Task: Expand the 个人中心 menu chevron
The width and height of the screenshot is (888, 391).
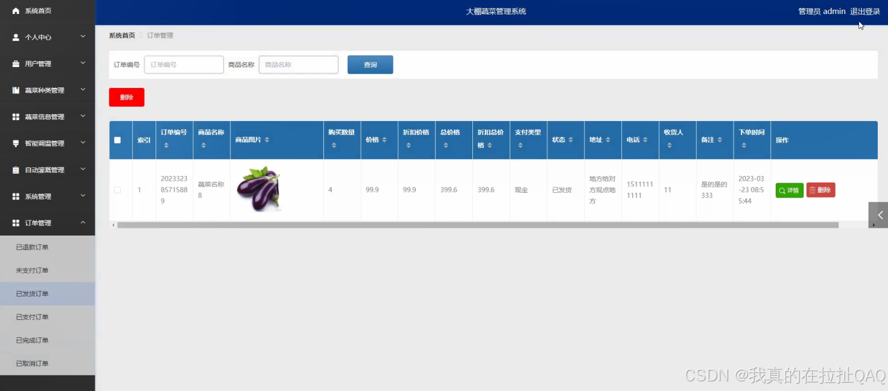Action: coord(83,37)
